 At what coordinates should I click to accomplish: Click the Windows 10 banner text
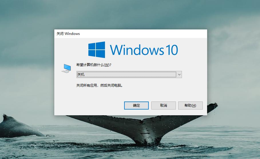point(144,50)
